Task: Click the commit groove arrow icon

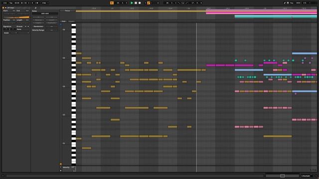Action: pos(28,26)
